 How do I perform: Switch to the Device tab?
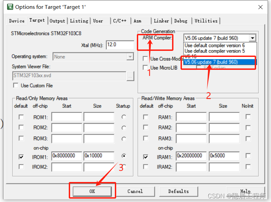coord(17,21)
